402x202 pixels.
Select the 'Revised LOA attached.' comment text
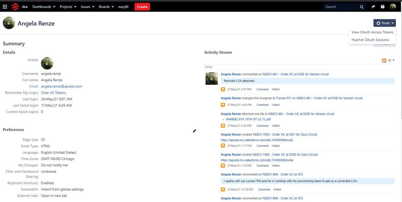pos(239,81)
